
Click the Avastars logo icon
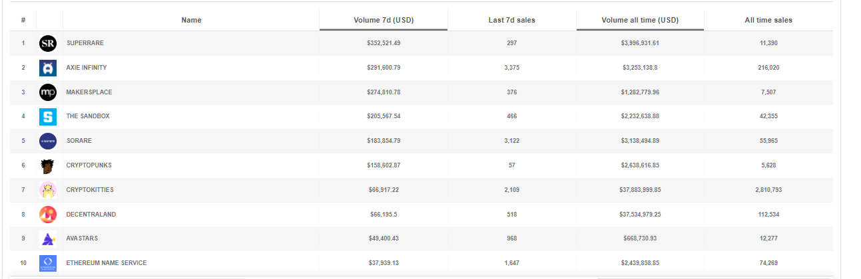(x=48, y=239)
